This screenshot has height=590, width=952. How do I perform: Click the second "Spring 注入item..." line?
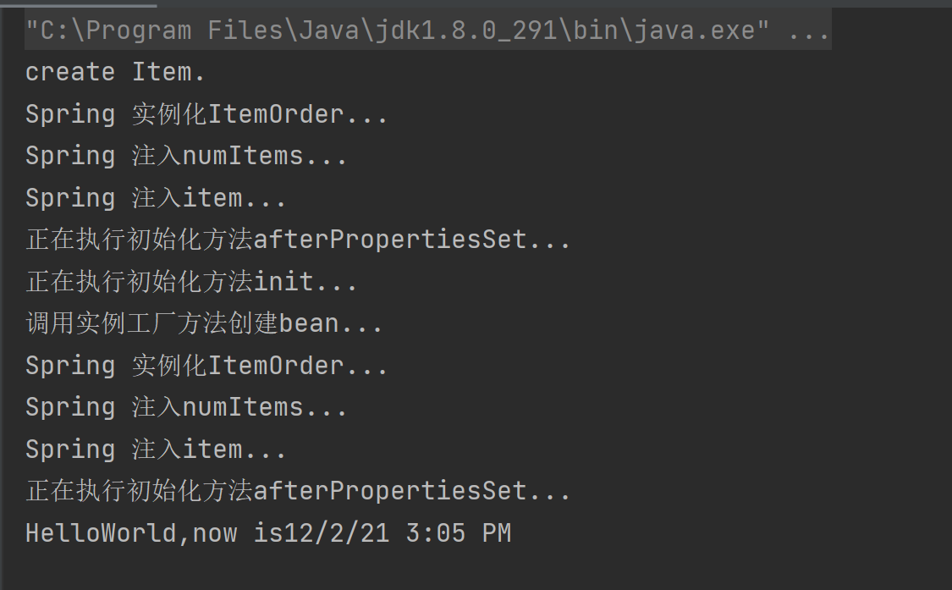156,449
